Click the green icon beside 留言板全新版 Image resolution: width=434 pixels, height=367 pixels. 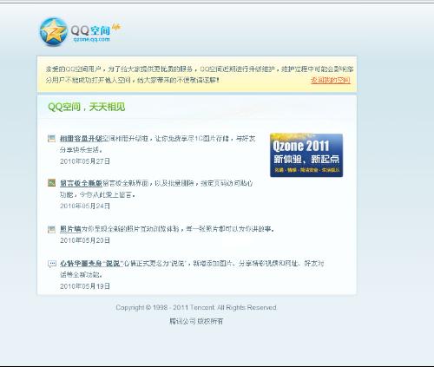click(51, 183)
